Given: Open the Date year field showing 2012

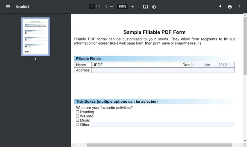Looking at the screenshot, I should coord(226,65).
